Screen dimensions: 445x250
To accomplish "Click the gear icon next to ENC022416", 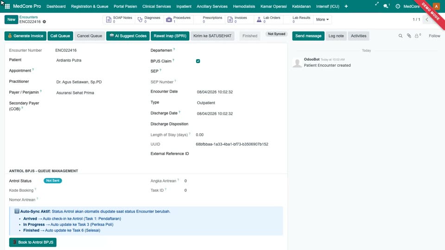I will (x=44, y=22).
